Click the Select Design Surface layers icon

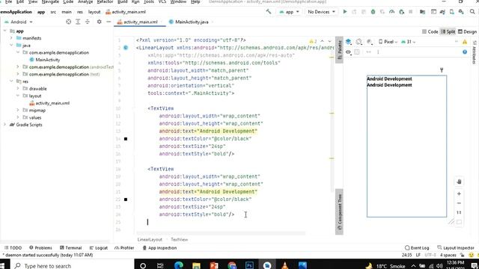[x=349, y=42]
